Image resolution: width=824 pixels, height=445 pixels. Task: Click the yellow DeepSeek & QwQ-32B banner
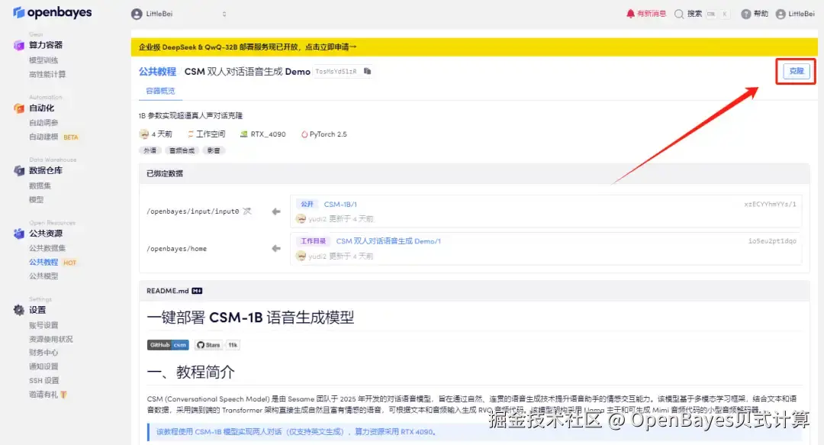point(474,47)
